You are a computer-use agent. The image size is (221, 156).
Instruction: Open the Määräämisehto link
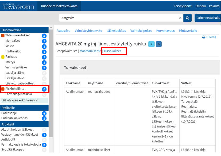pyautogui.click(x=90, y=51)
